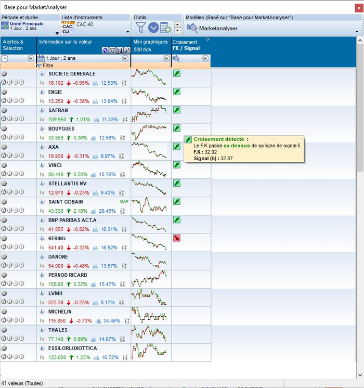This screenshot has height=388, width=364.
Task: Click the Liste d'instruments panel title
Action: 82,18
